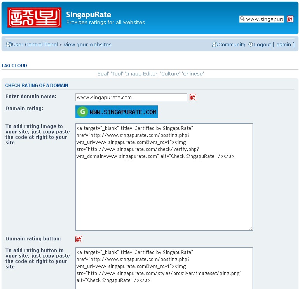Image resolution: width=300 pixels, height=289 pixels.
Task: Click the red seal button beside header search
Action: pyautogui.click(x=290, y=19)
